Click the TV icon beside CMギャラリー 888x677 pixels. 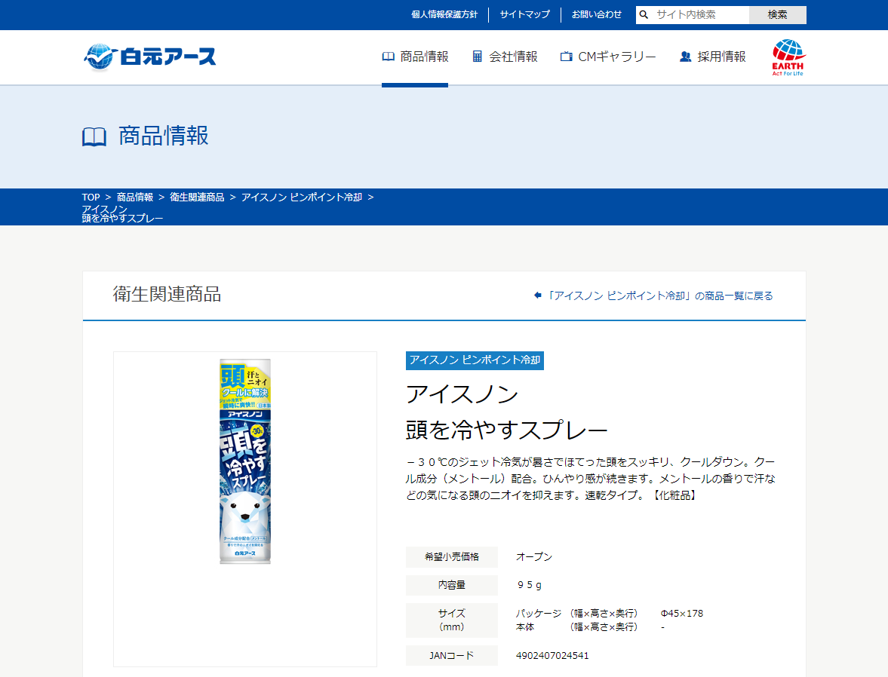pos(566,57)
